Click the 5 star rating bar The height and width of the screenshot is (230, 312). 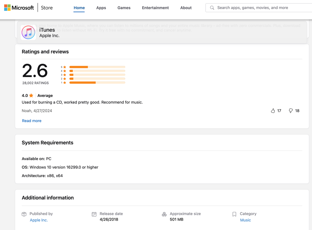(x=97, y=67)
